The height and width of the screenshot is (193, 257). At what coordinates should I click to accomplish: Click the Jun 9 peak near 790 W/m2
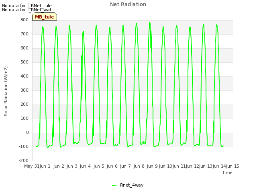tap(149, 22)
